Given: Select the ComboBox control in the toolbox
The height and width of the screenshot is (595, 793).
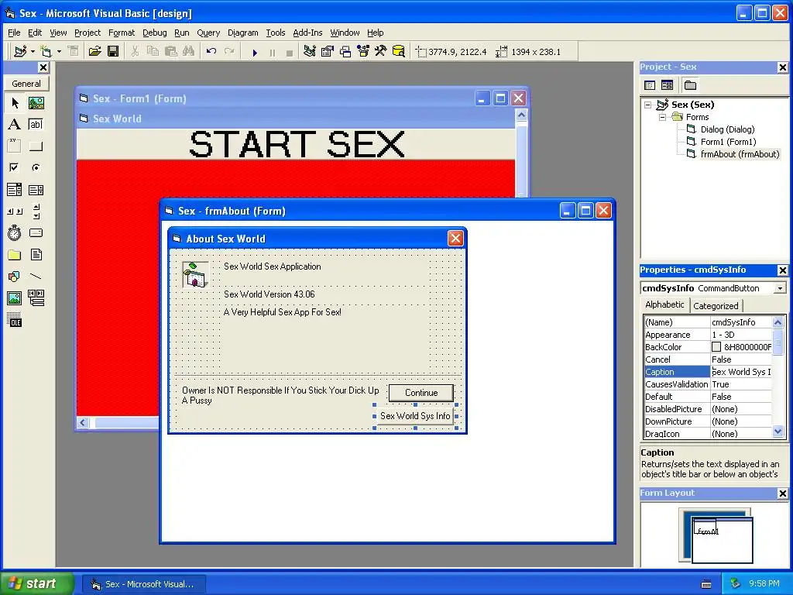Looking at the screenshot, I should click(15, 190).
